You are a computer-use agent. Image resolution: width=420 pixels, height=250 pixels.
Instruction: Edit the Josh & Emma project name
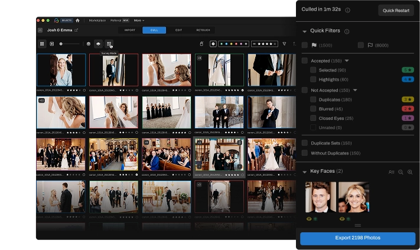[76, 30]
